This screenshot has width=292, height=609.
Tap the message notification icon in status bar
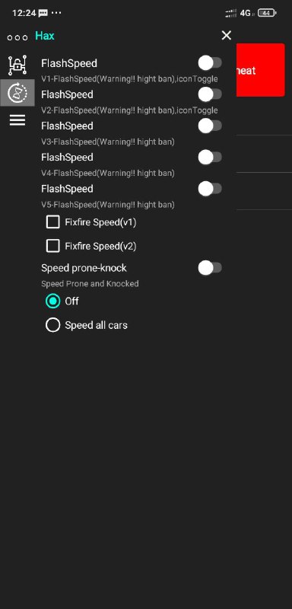[43, 13]
